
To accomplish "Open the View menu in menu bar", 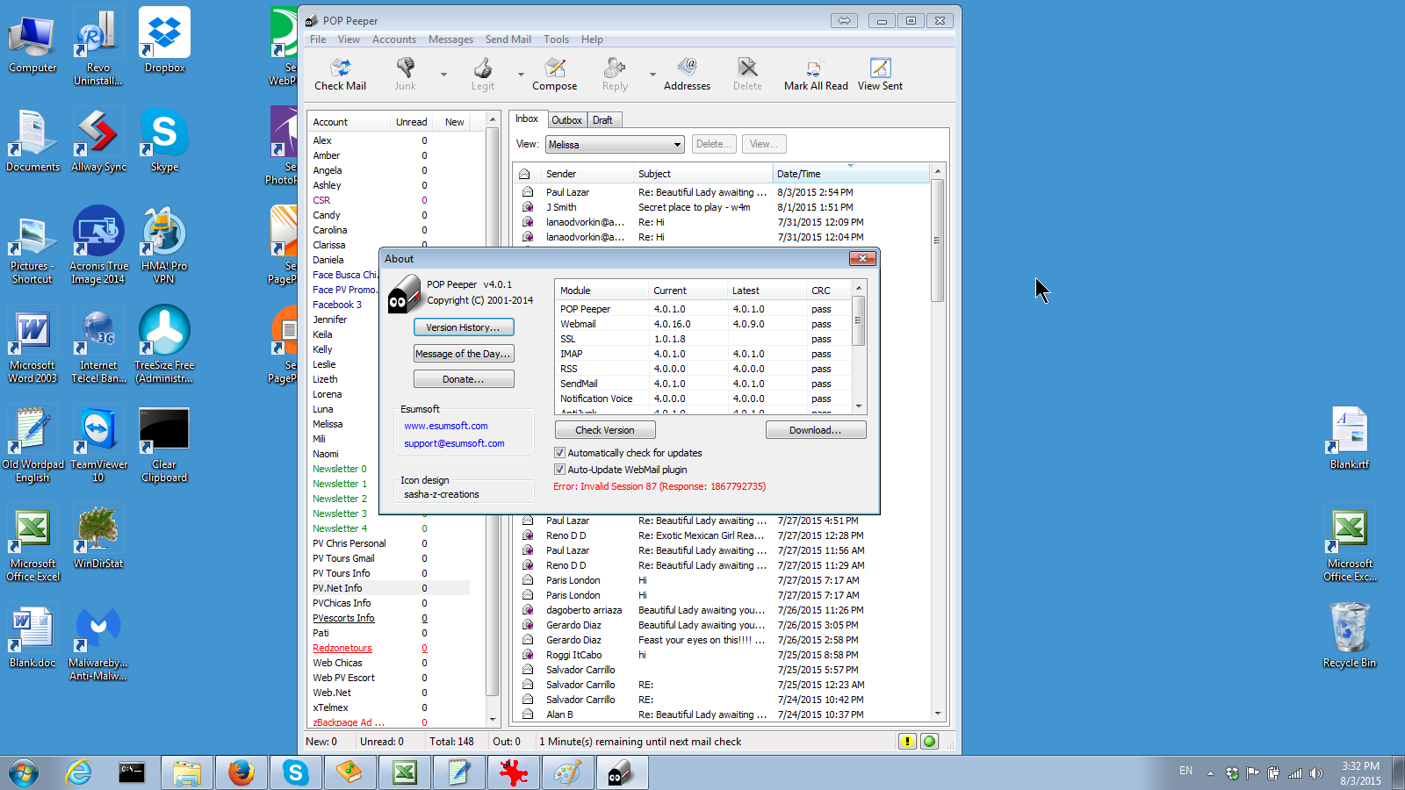I will [x=349, y=39].
